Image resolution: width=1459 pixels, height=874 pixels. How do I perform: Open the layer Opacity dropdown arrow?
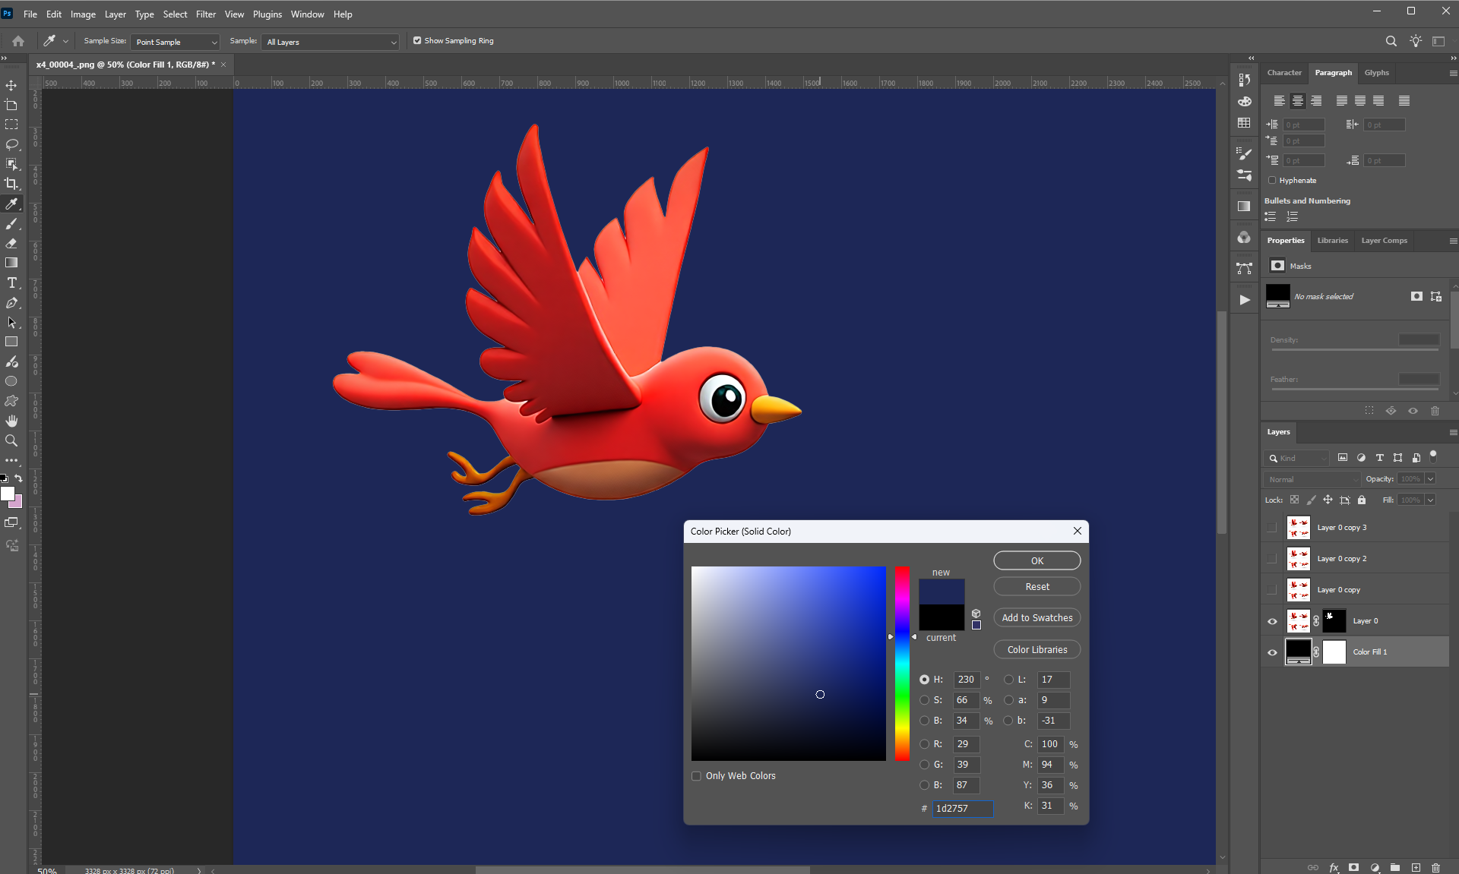[1430, 479]
